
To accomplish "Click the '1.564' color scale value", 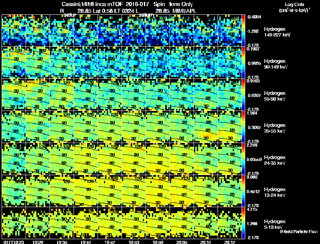I will coord(252,113).
